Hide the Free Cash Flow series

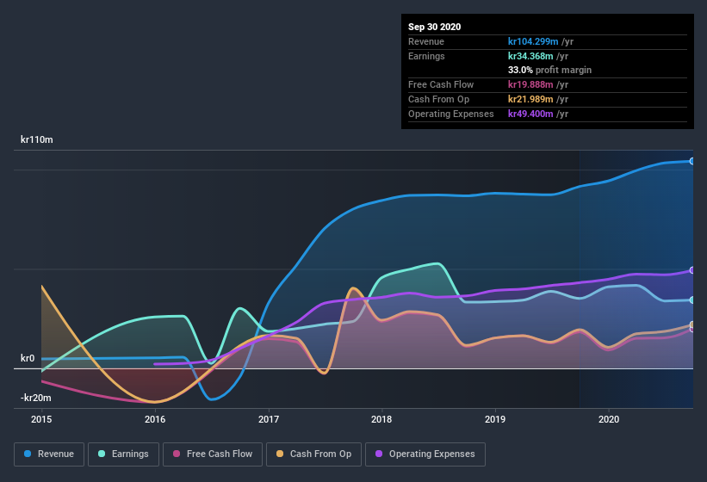click(x=212, y=454)
